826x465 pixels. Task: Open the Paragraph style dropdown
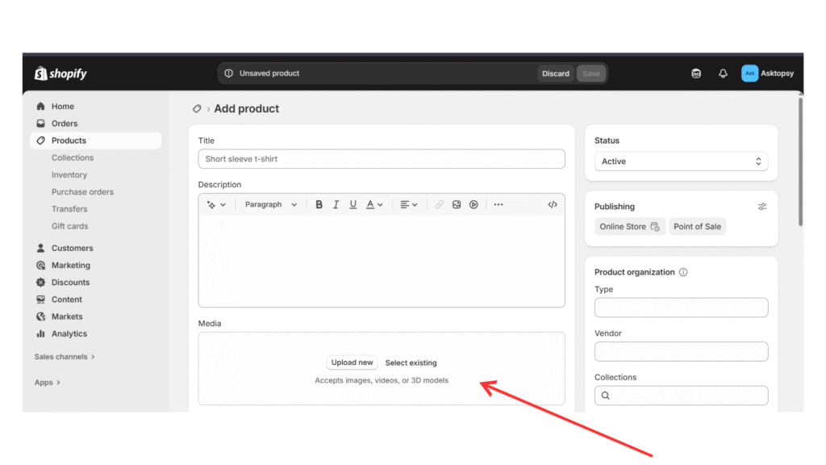[271, 205]
